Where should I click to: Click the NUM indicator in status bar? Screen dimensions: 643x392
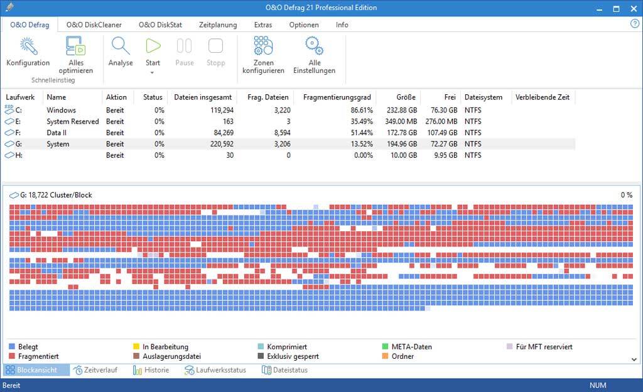pyautogui.click(x=598, y=386)
